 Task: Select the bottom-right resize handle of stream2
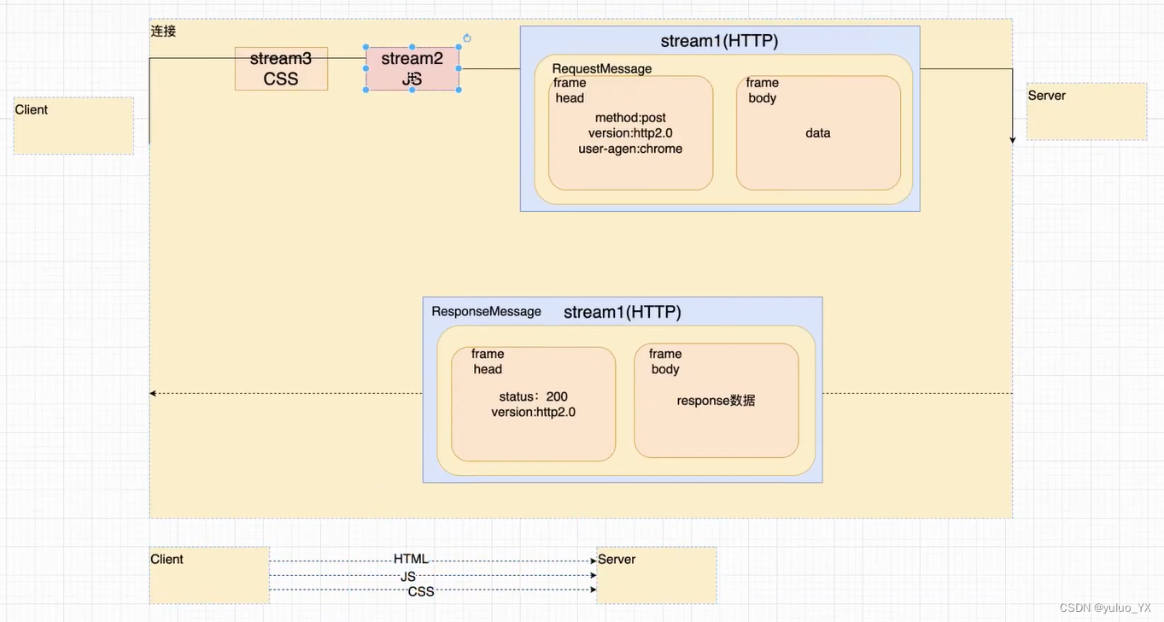459,90
